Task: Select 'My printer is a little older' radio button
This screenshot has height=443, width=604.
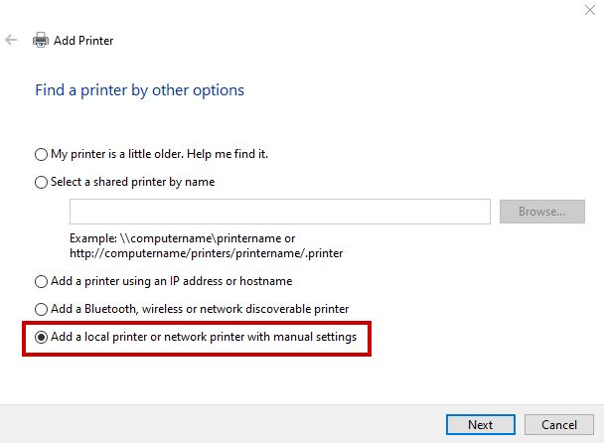Action: pyautogui.click(x=41, y=154)
